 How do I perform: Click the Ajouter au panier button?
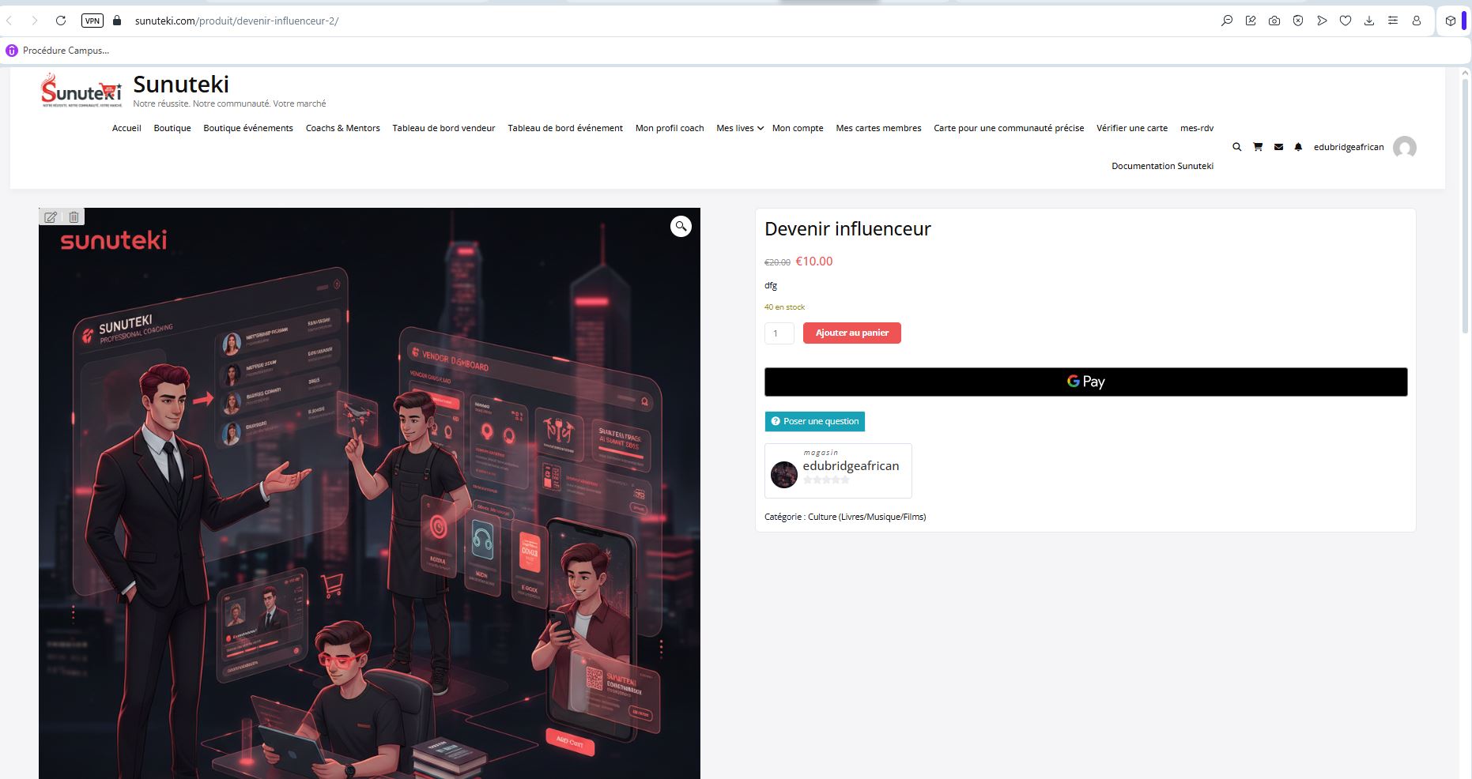(851, 333)
